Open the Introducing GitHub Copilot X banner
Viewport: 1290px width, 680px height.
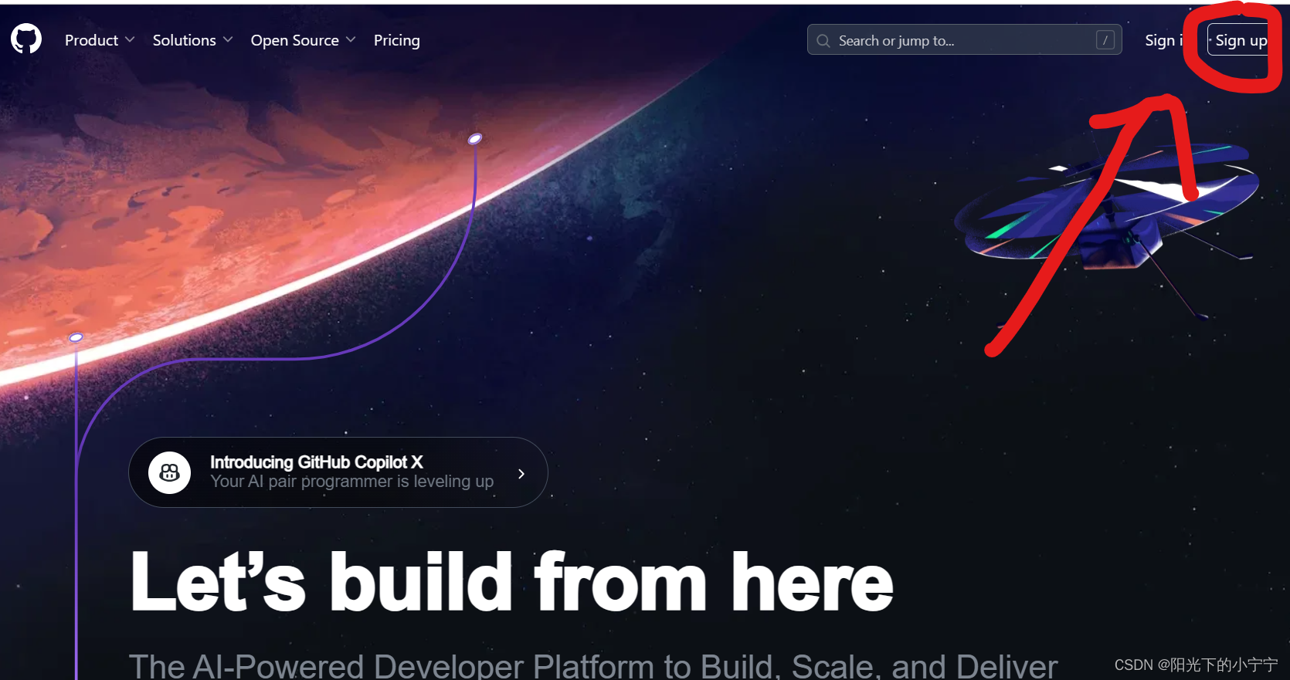[338, 472]
